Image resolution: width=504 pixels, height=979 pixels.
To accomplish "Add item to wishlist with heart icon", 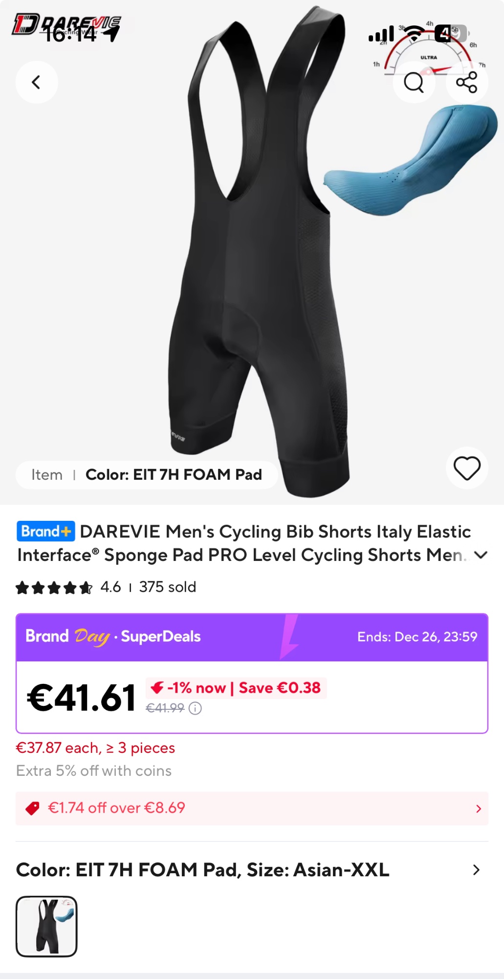I will click(x=467, y=468).
